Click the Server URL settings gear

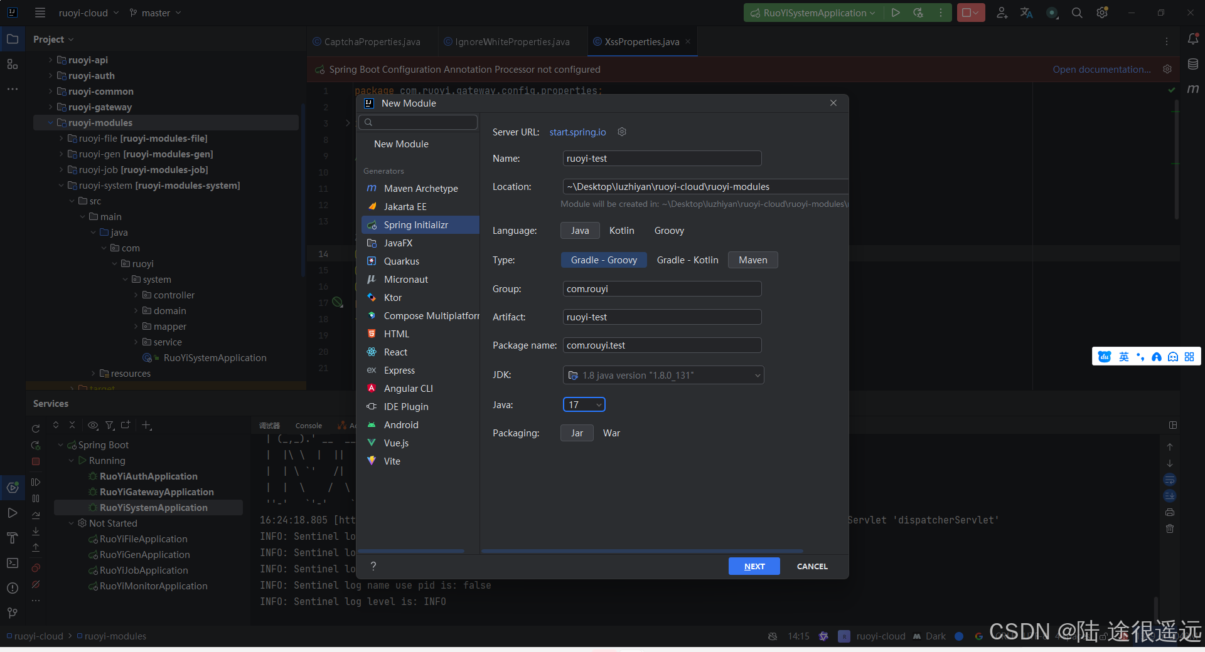pos(622,132)
